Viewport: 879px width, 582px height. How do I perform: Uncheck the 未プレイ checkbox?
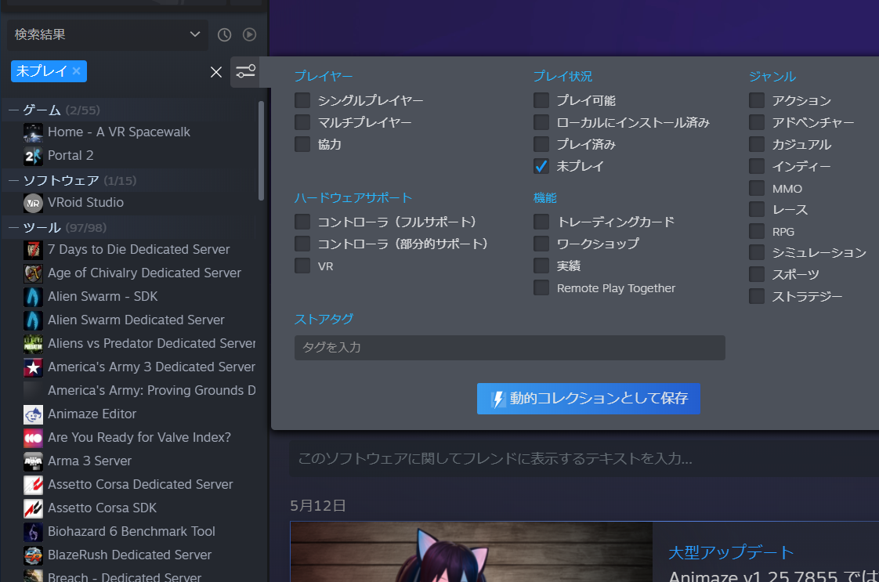[x=541, y=166]
